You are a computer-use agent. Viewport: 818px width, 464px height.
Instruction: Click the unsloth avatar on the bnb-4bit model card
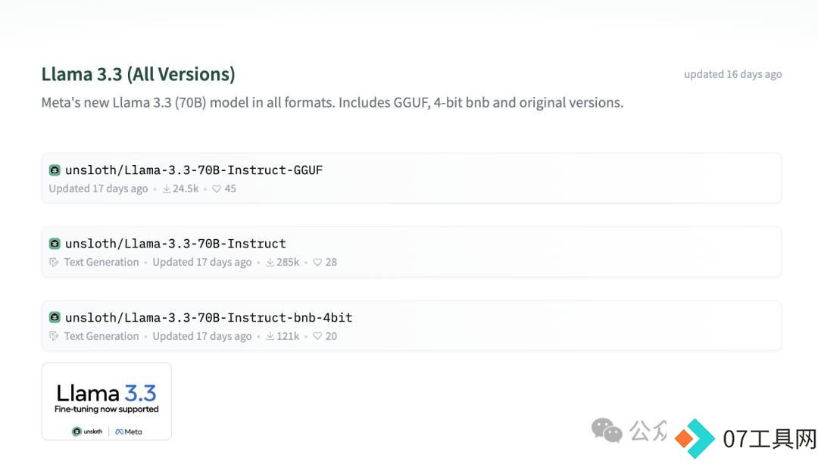[55, 317]
